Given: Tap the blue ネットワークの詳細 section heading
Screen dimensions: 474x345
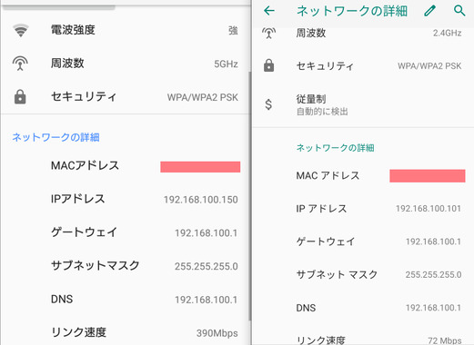Looking at the screenshot, I should (55, 137).
